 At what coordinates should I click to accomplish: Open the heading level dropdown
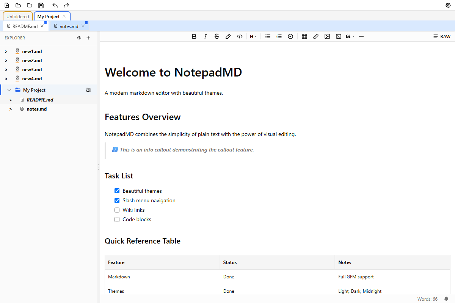[253, 36]
